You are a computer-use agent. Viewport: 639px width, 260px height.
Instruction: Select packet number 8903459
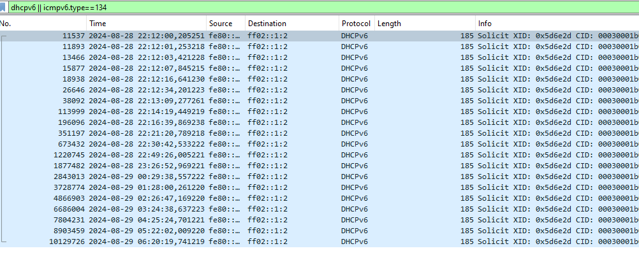click(319, 231)
